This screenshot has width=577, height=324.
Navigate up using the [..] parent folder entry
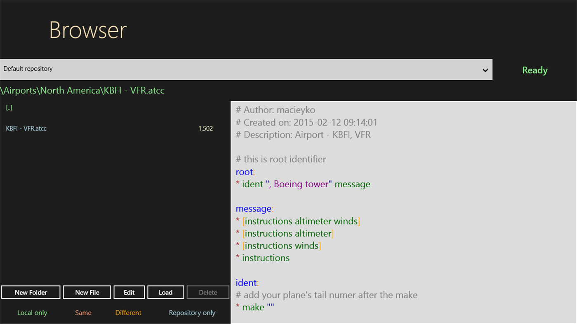tap(9, 107)
